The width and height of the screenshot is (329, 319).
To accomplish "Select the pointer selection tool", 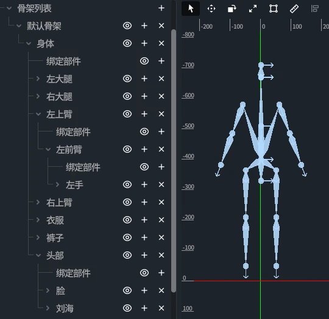I will coord(191,9).
